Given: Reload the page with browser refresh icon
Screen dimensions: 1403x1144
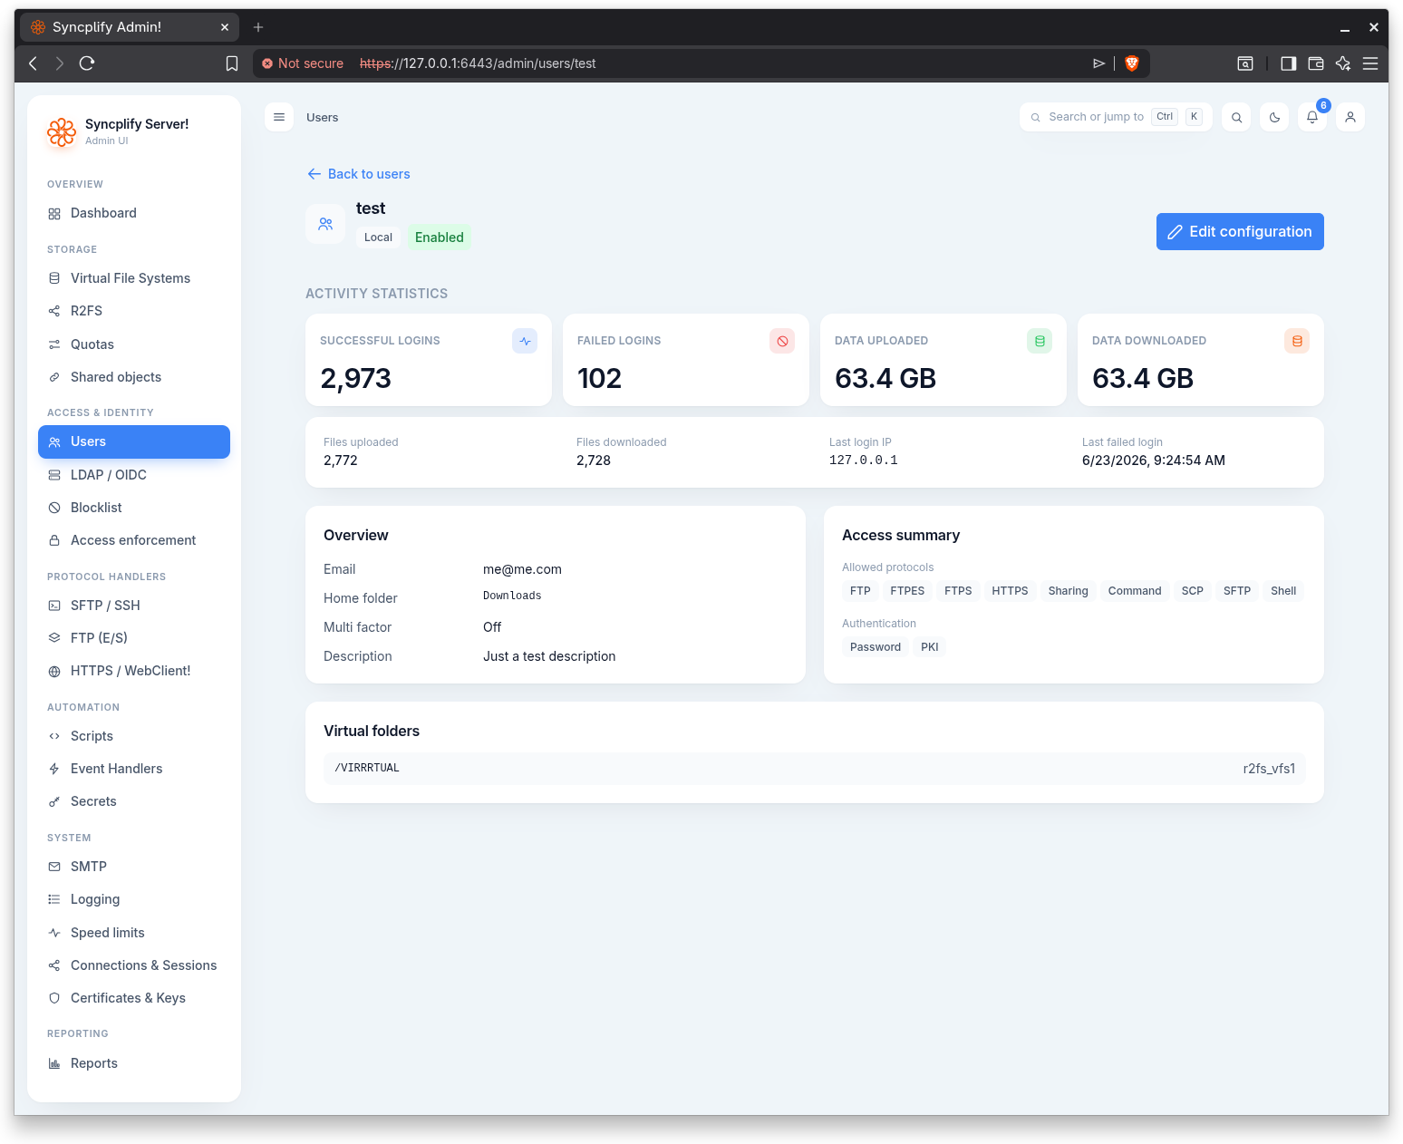Looking at the screenshot, I should point(87,63).
